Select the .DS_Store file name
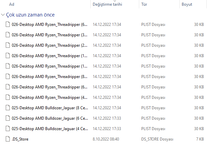Image resolution: width=211 pixels, height=156 pixels. 20,139
